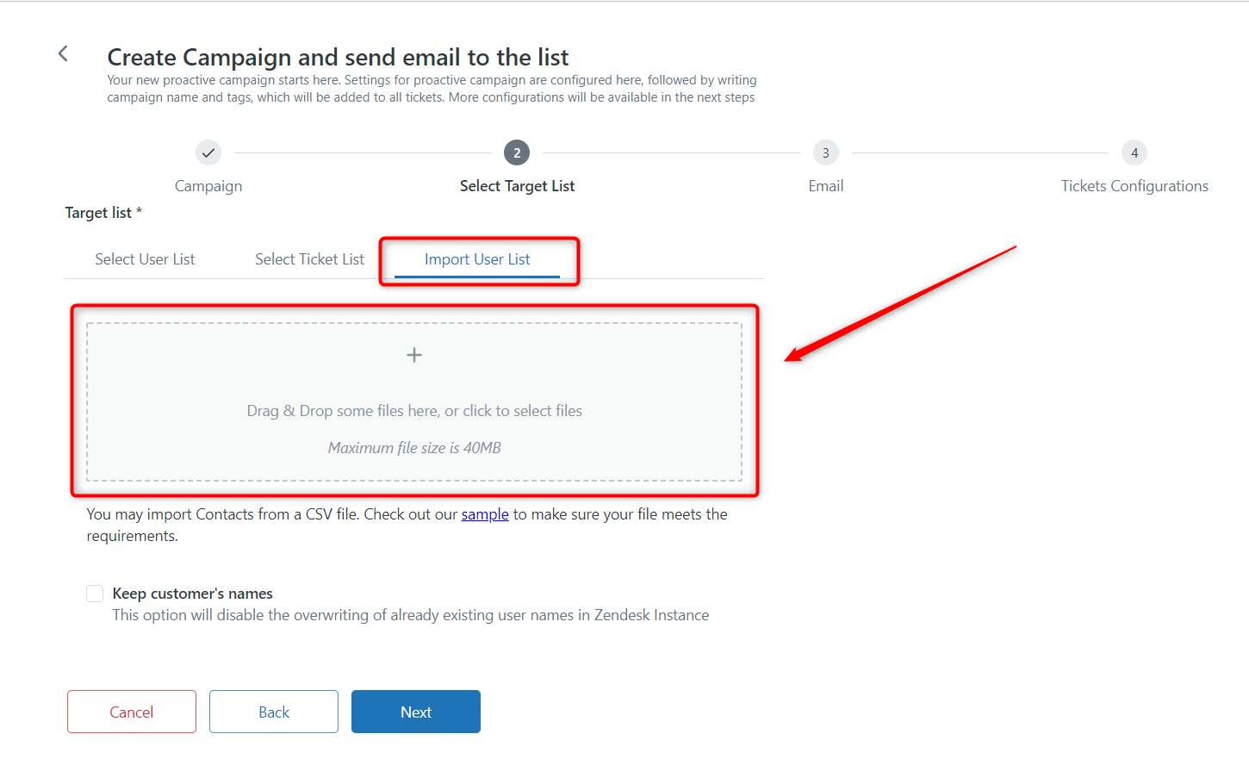Enable the Keep customer's names option
Screen dimensions: 1249x765
(94, 593)
